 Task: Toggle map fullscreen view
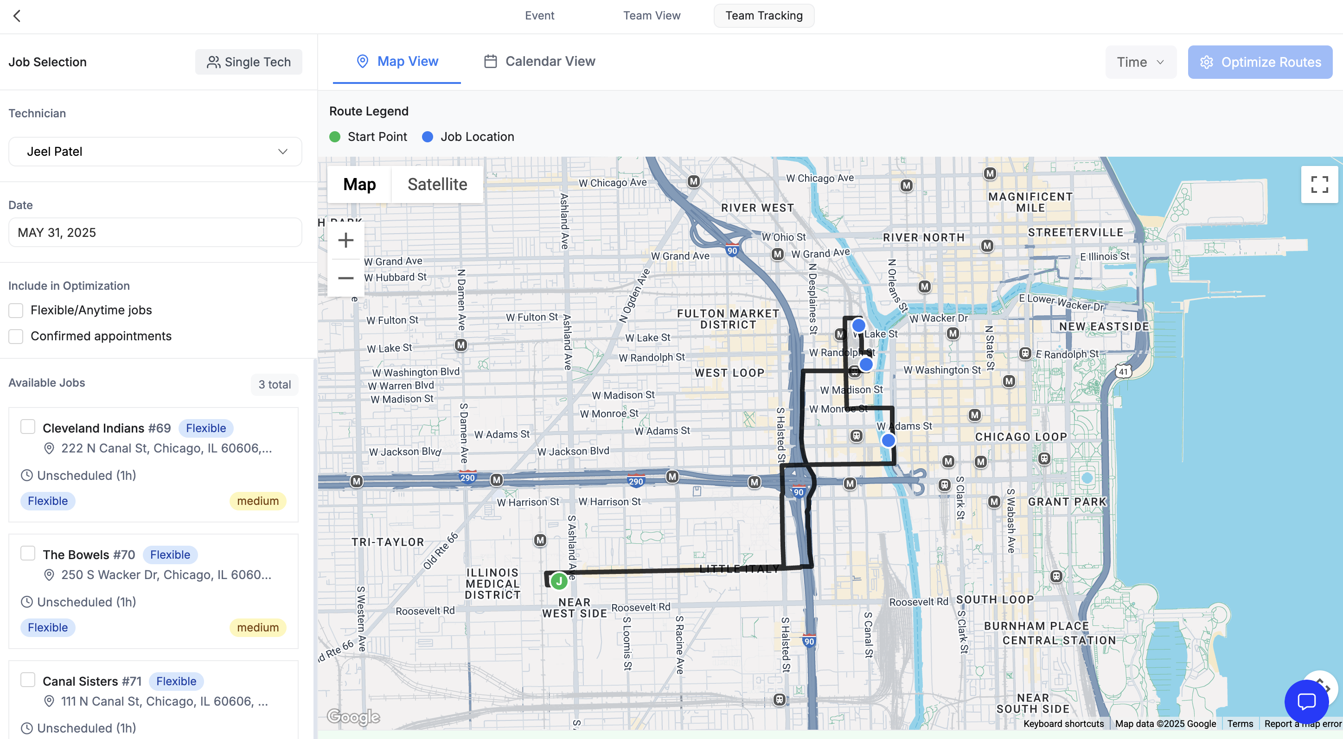point(1319,184)
